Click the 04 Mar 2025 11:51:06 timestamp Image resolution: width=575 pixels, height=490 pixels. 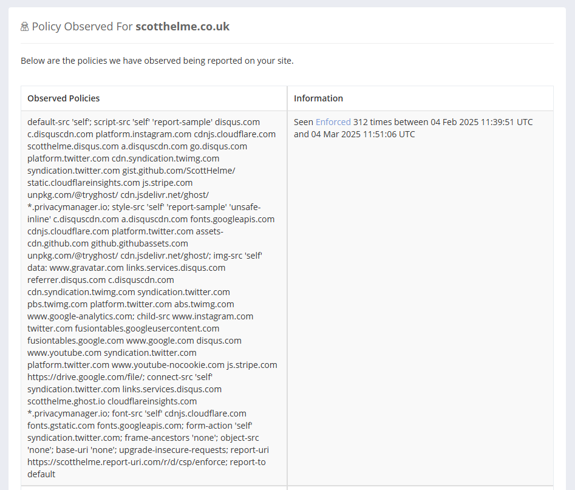coord(363,134)
